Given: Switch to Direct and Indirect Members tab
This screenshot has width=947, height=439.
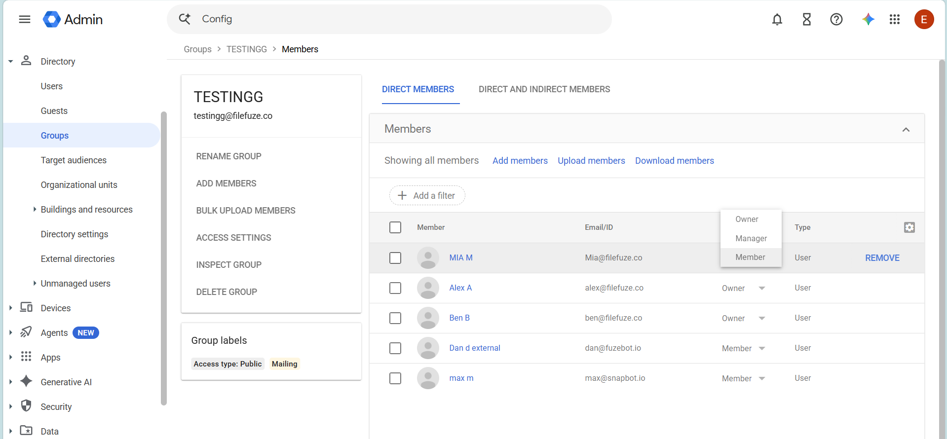Looking at the screenshot, I should (544, 89).
